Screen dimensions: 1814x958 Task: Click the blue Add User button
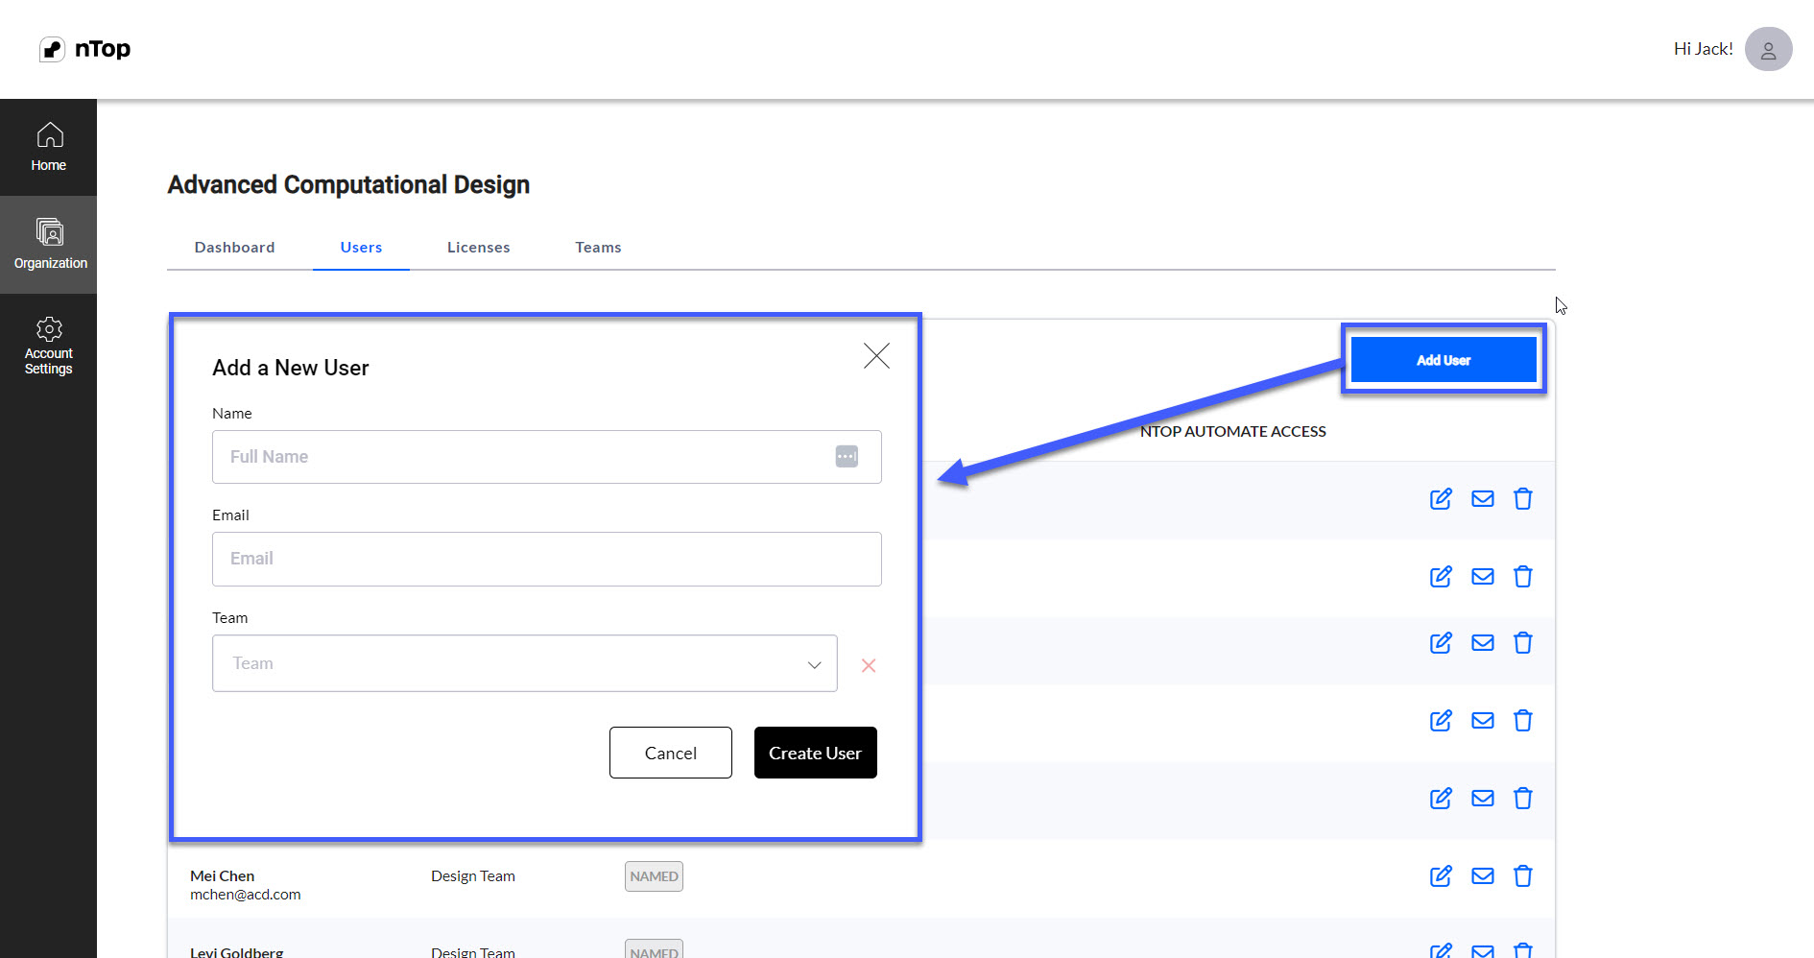click(x=1444, y=360)
